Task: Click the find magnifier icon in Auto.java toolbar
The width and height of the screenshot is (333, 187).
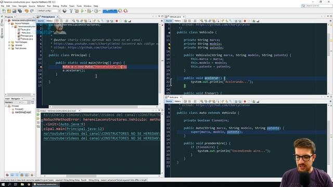Action: (201, 101)
